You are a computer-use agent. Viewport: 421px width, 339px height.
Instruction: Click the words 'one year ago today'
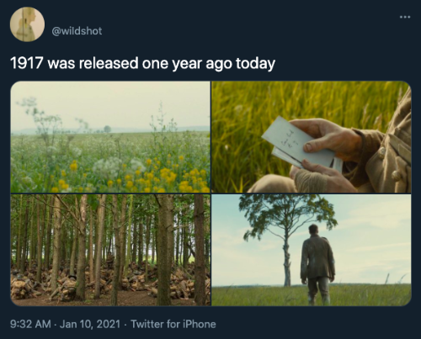point(209,63)
